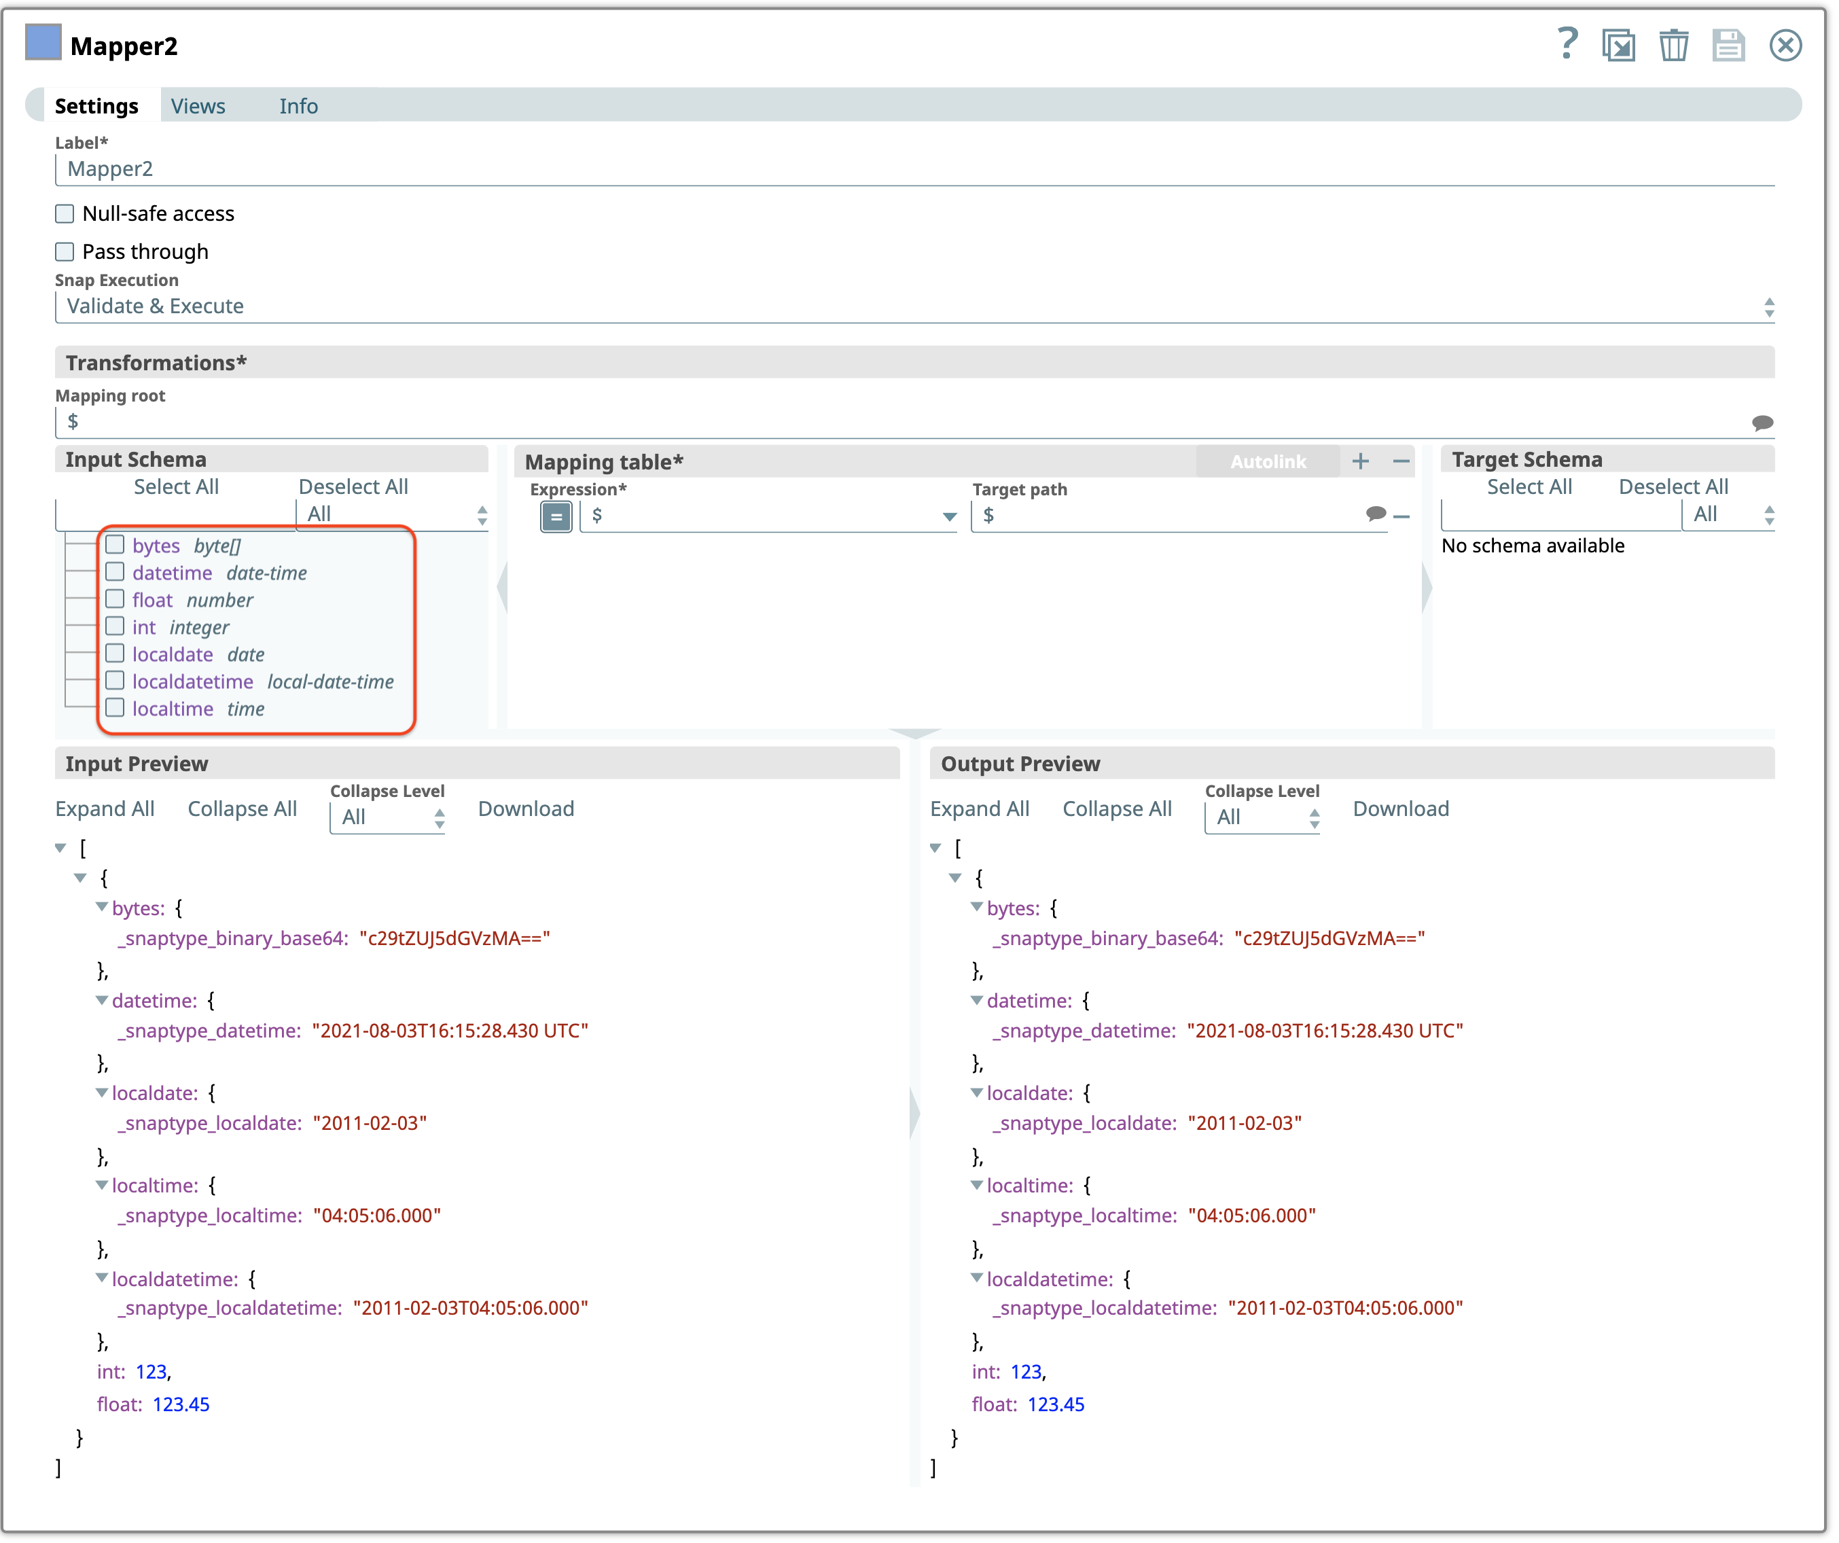Check the datetime input schema field
Screen dimensions: 1839x1543
[x=115, y=573]
